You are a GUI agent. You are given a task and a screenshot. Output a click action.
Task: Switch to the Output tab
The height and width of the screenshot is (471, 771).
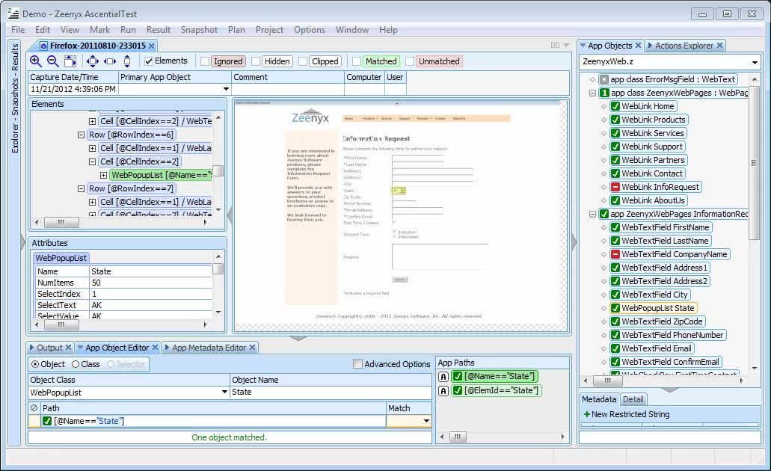pyautogui.click(x=49, y=348)
